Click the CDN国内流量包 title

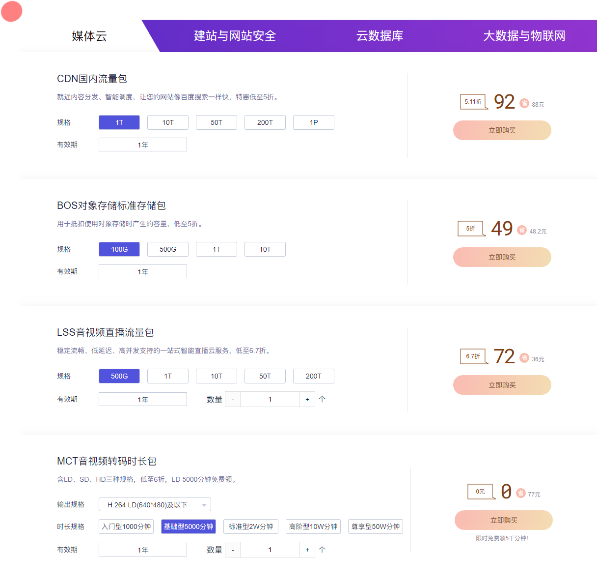click(92, 79)
